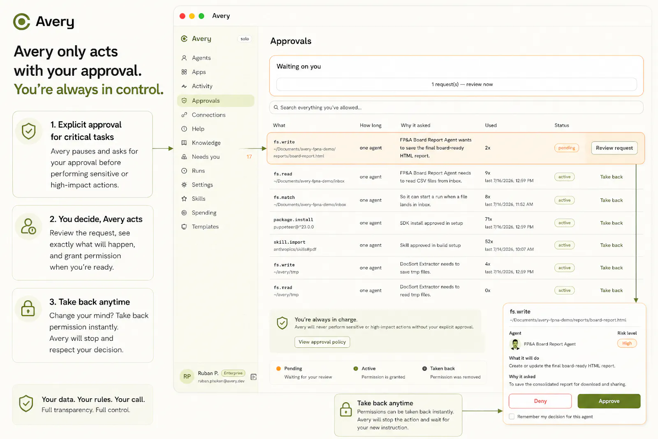Click Approve in the fs.write panel
Viewport: 658px width, 439px height.
(609, 401)
